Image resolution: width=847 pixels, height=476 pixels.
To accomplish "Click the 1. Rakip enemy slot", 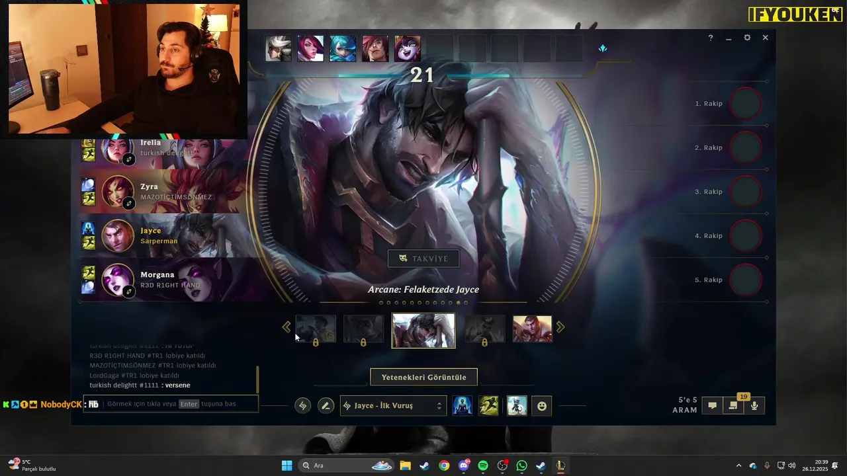I will pos(729,104).
